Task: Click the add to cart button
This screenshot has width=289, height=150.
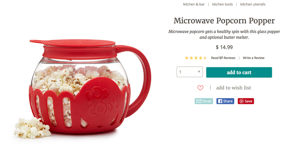Action: (239, 72)
